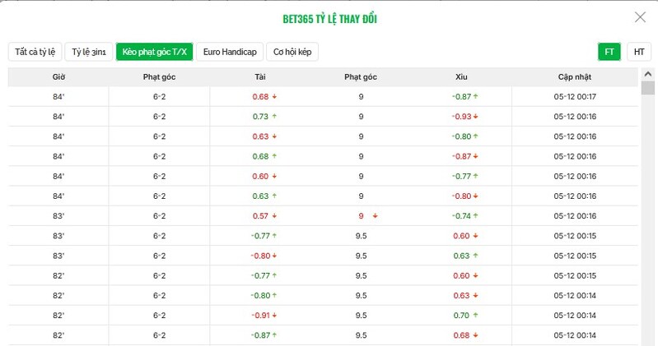Switch to the Euro Handicap tab

tap(230, 51)
